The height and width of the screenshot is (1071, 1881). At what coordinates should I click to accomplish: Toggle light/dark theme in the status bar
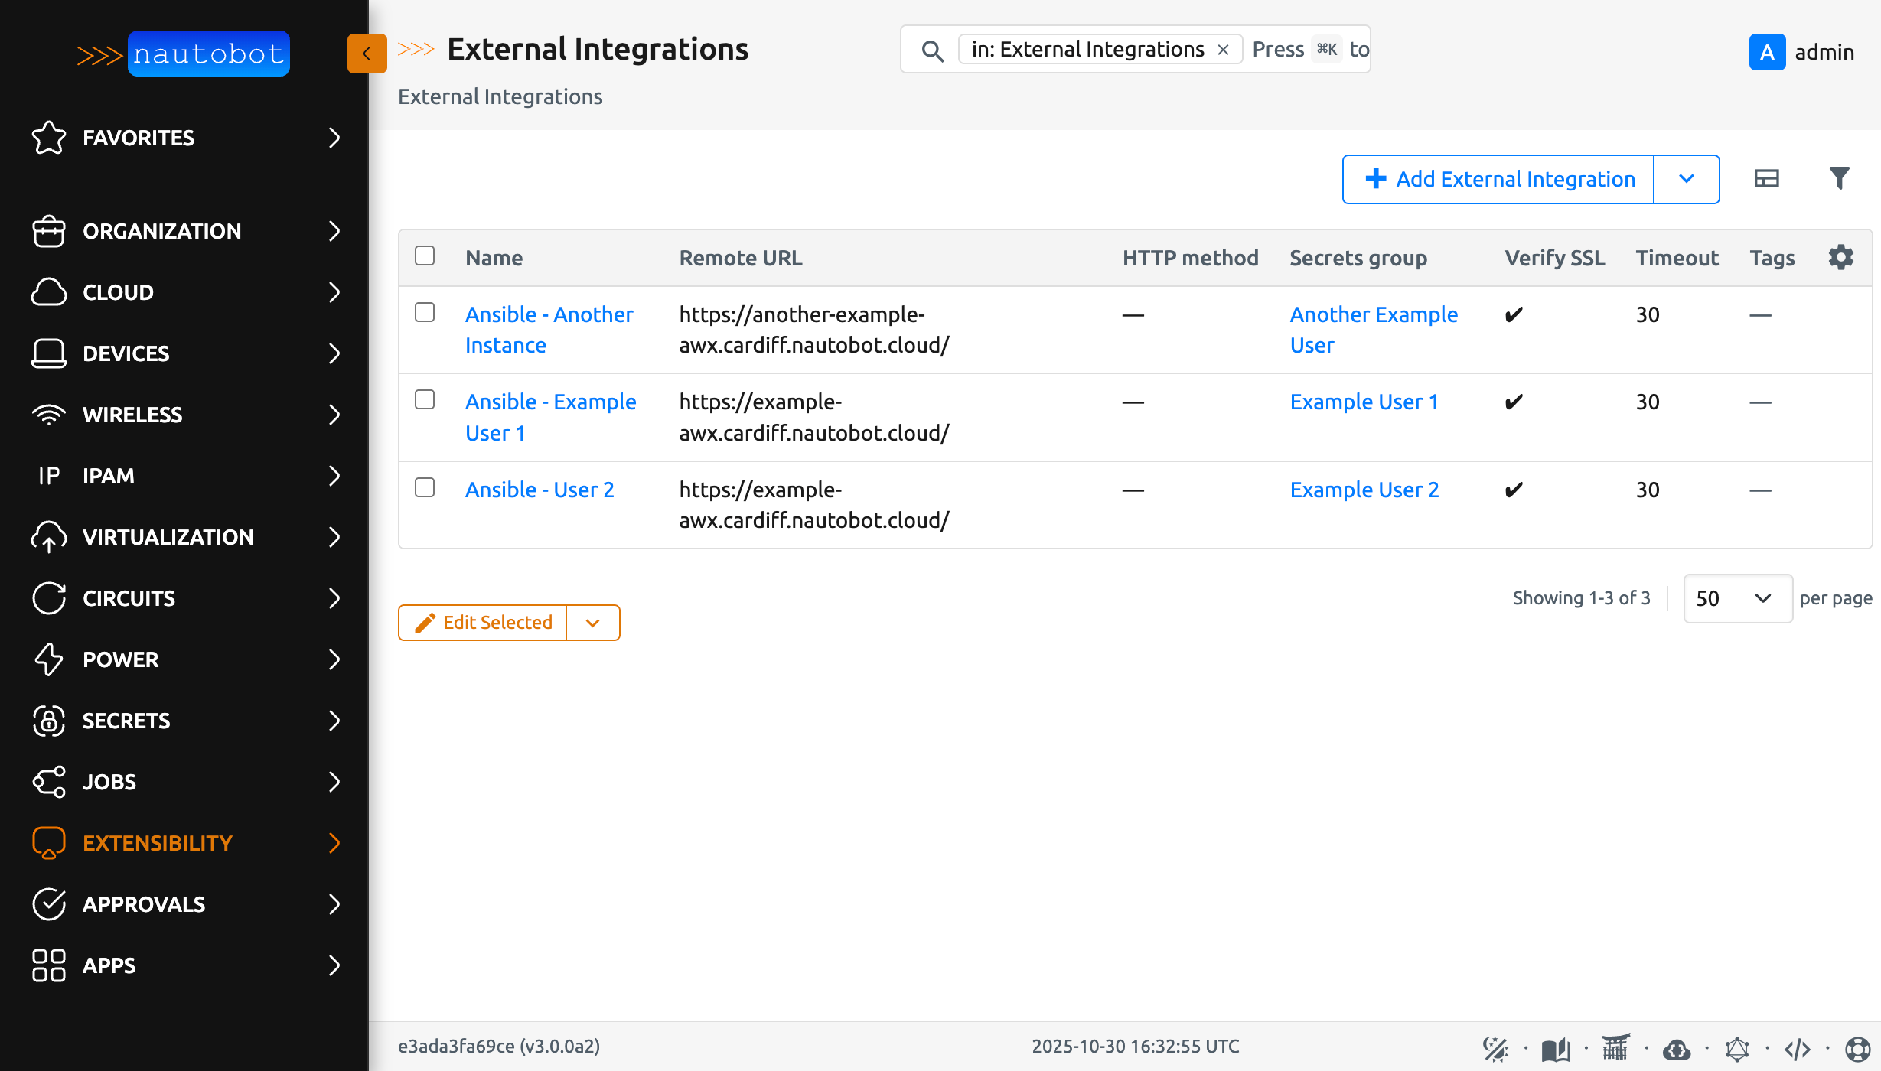click(1495, 1047)
